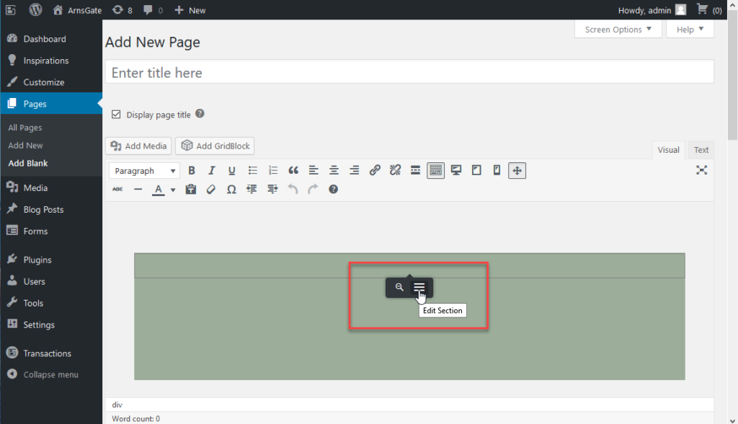Viewport: 738px width, 424px height.
Task: Click the Clear Formatting eraser icon
Action: [210, 189]
